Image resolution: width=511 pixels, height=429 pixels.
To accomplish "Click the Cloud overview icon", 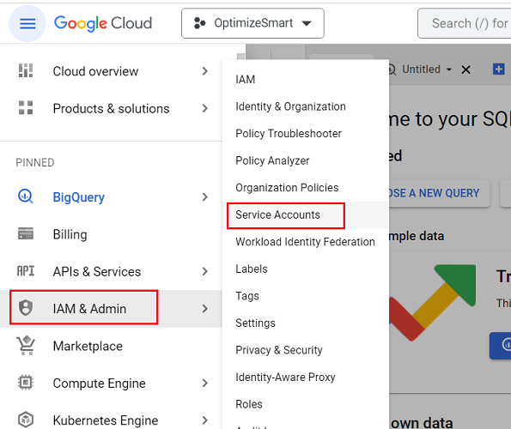I will point(26,70).
